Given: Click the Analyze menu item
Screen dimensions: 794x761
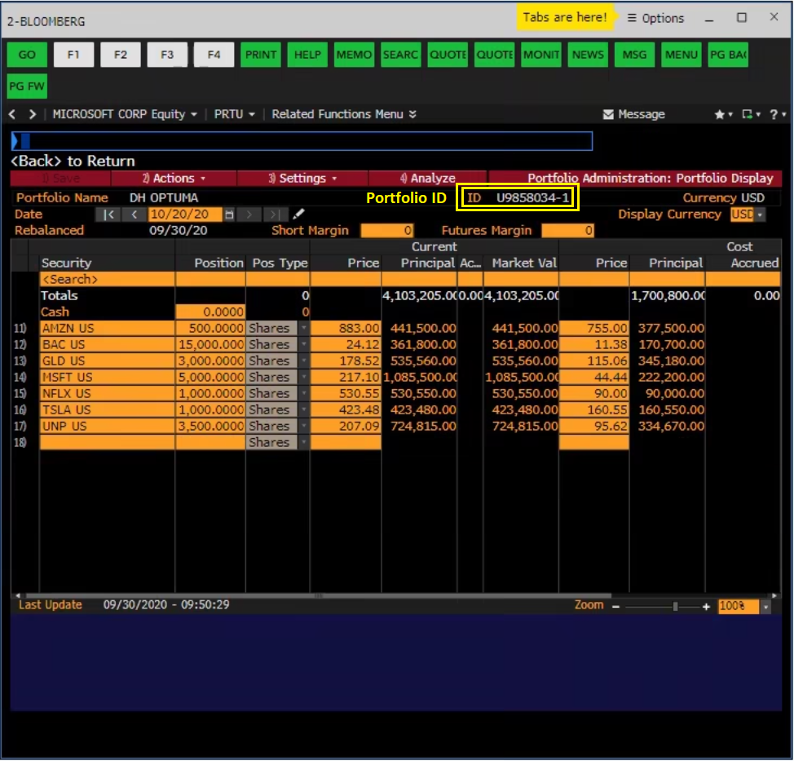Looking at the screenshot, I should (x=427, y=179).
